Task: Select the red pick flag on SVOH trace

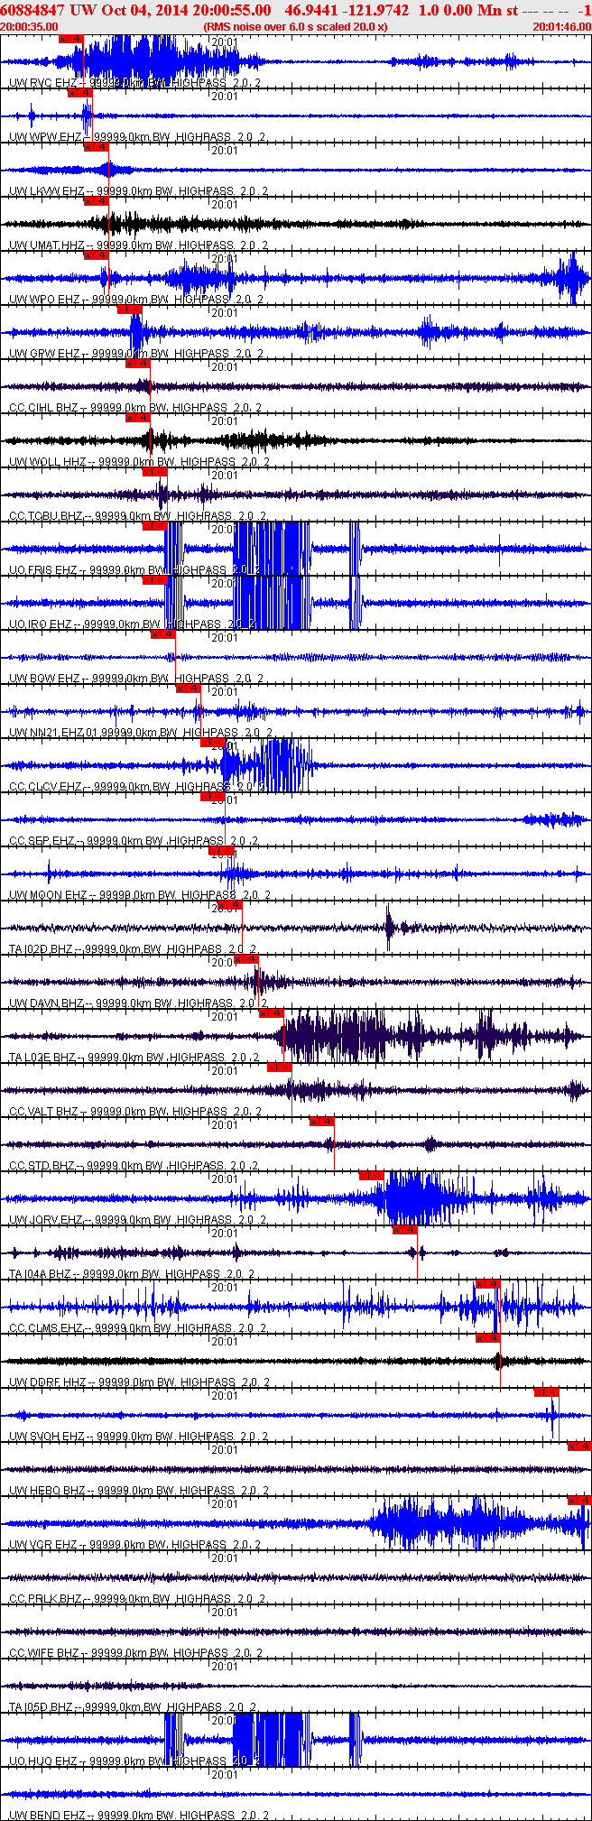Action: tap(547, 1392)
